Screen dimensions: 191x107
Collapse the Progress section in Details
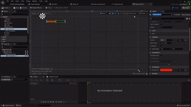tap(150, 37)
